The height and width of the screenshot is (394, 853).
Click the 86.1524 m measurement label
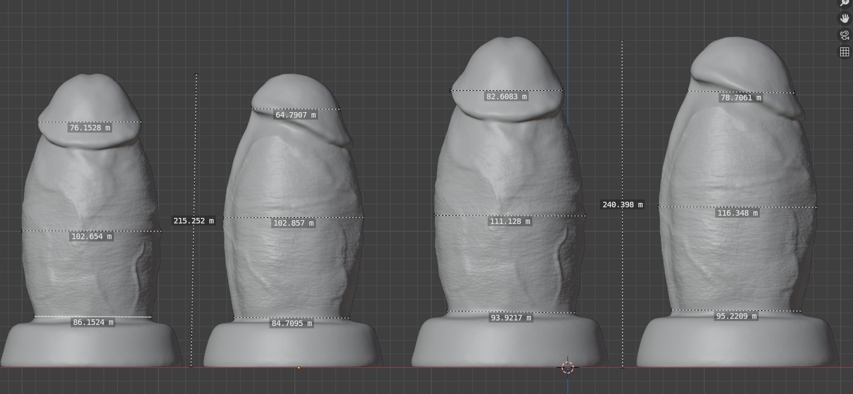tap(93, 322)
